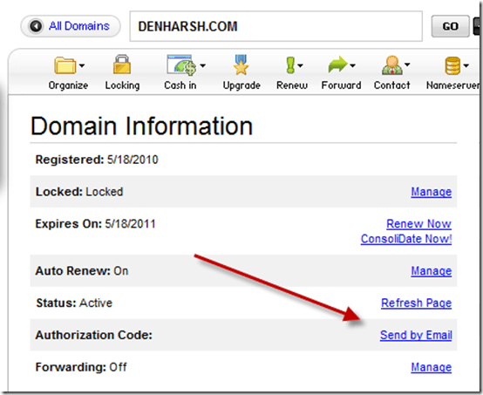Click the All Domains back arrow icon
483x395 pixels.
click(36, 26)
